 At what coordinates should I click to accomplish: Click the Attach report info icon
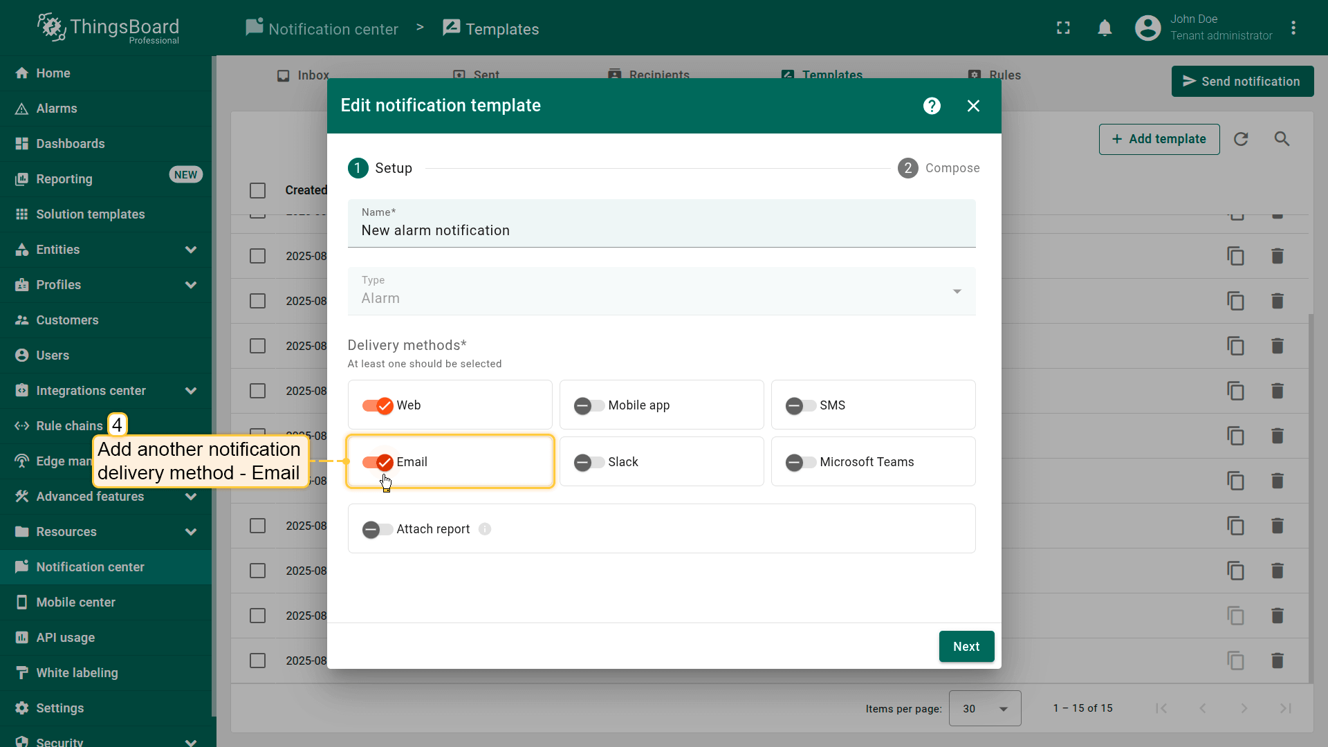485,529
